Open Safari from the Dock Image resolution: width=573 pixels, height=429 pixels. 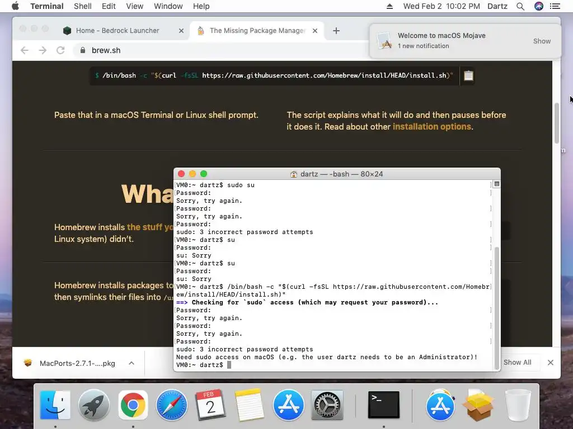[x=172, y=404]
